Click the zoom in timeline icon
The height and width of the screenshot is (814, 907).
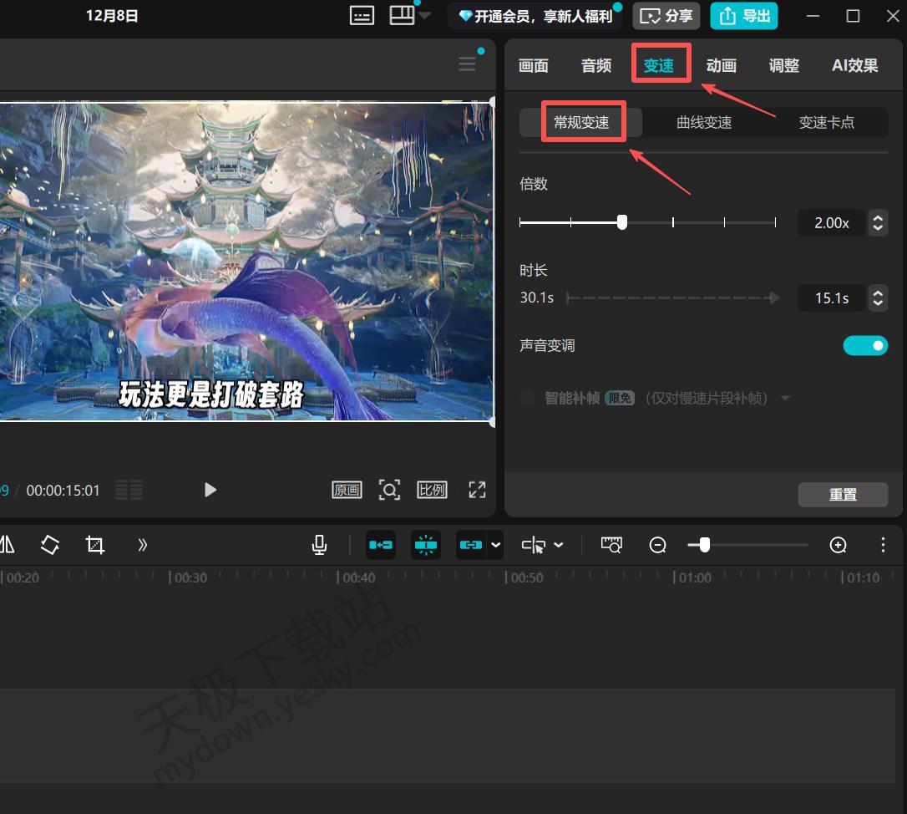point(838,545)
